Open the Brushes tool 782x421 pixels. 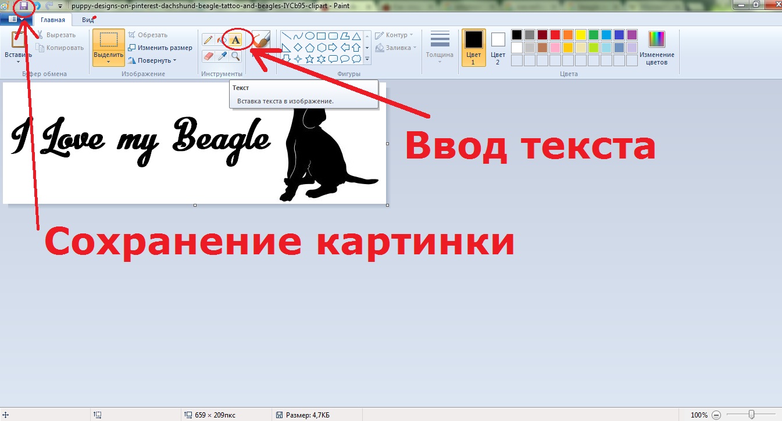(260, 41)
